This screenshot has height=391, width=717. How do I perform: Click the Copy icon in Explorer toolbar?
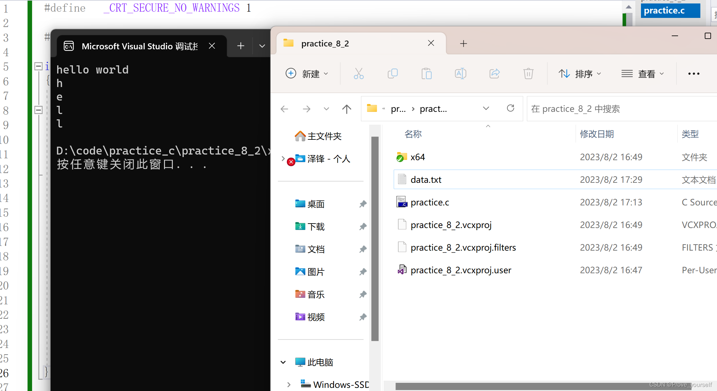pyautogui.click(x=393, y=73)
